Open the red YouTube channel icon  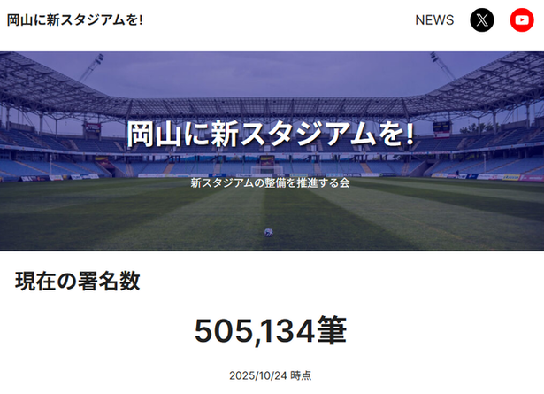point(522,19)
